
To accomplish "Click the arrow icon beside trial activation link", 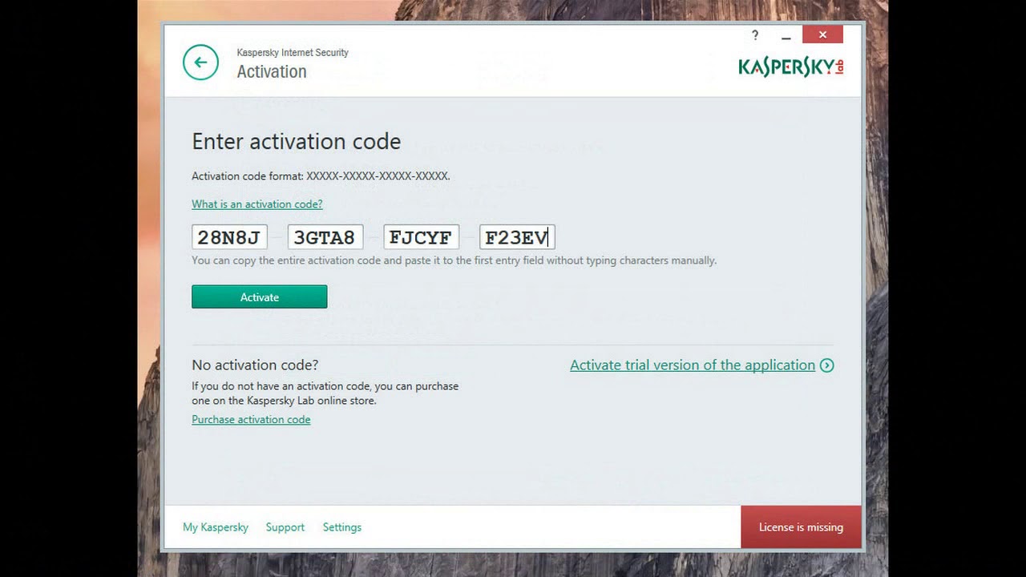I will (x=827, y=365).
